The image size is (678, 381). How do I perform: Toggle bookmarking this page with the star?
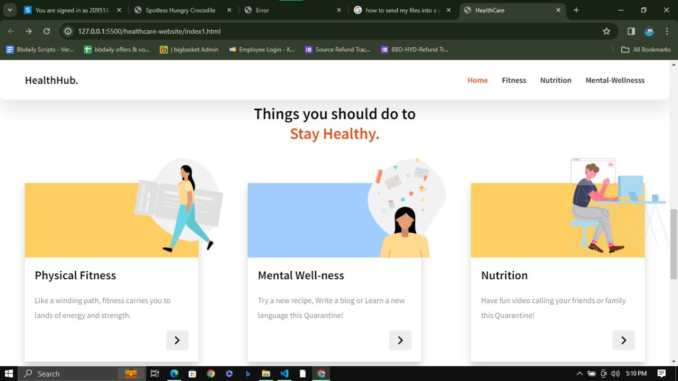click(x=606, y=31)
